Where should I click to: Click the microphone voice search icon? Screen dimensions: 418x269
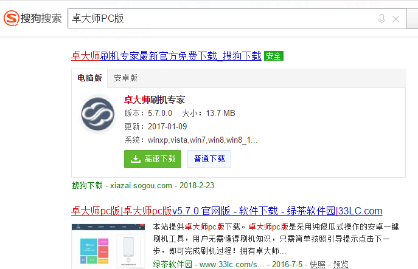coord(381,19)
